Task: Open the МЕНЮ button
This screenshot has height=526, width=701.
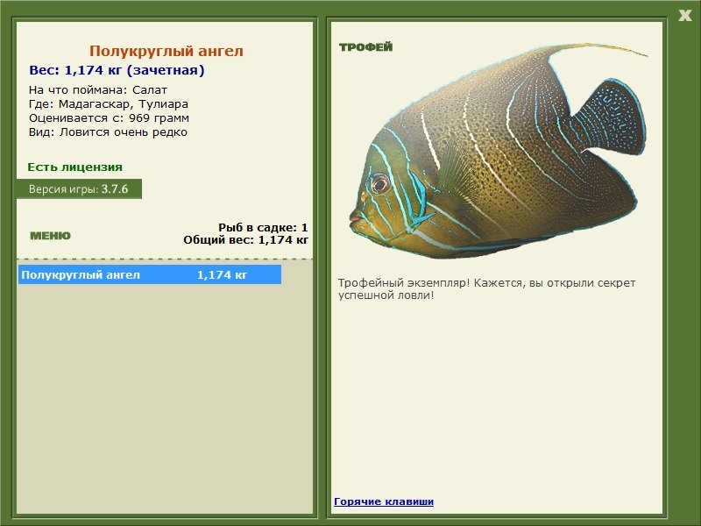Action: tap(50, 236)
